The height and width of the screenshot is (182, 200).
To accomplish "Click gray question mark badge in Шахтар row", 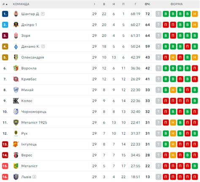I will click(159, 14).
